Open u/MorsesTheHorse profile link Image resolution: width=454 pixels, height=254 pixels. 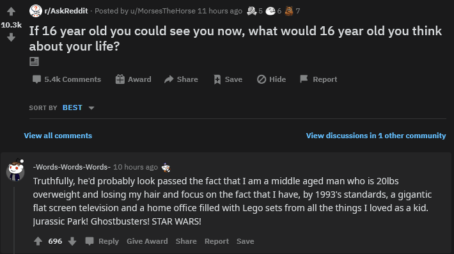pyautogui.click(x=162, y=11)
